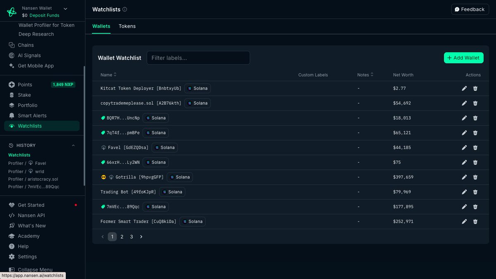Click the Watchlists eye icon in sidebar
496x279 pixels.
click(12, 126)
